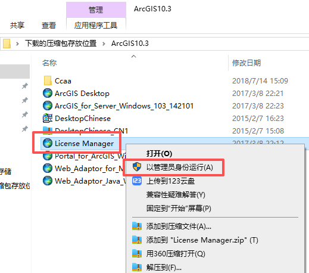Click the first pin icon in navigation pane
309x273 pixels.
click(x=25, y=86)
